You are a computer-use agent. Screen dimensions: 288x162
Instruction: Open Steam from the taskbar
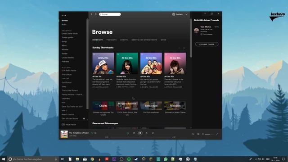pos(136,159)
